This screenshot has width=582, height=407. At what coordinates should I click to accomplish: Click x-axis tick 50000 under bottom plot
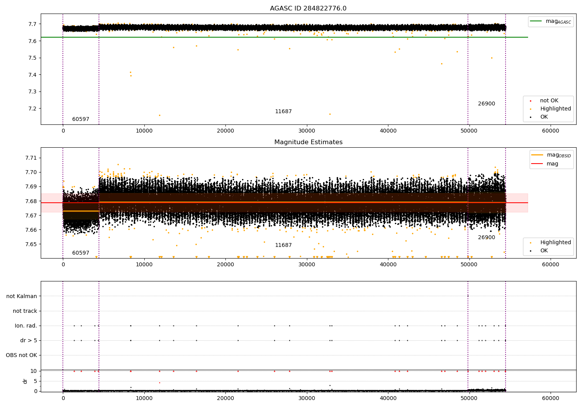(469, 398)
